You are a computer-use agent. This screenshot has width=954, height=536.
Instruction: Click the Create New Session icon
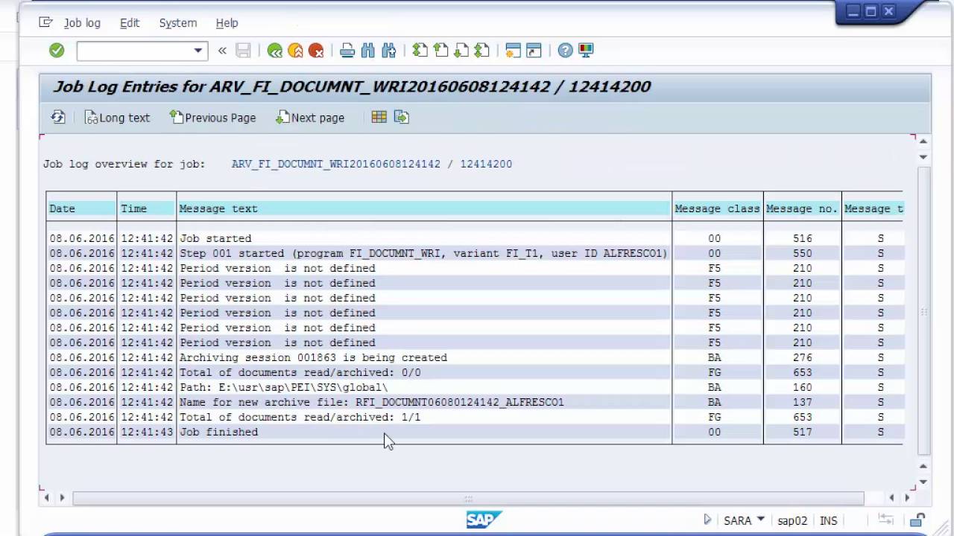tap(513, 51)
